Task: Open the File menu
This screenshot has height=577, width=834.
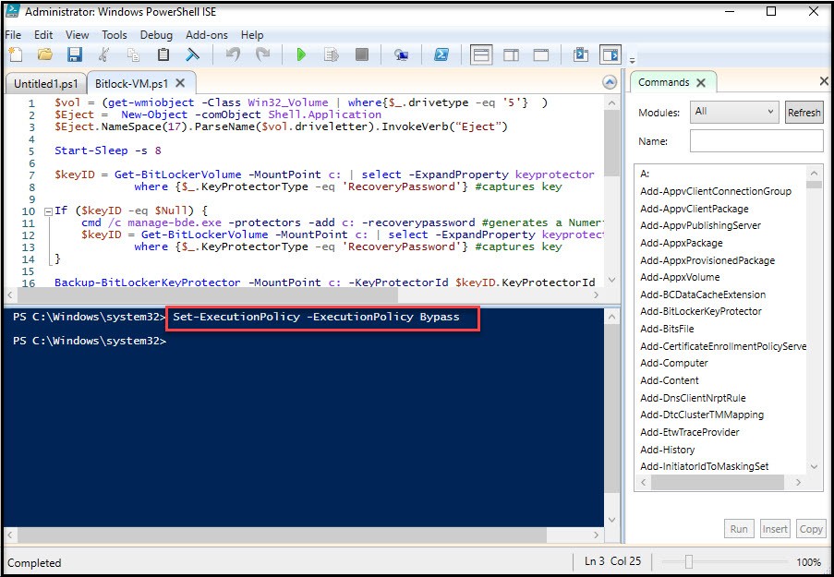Action: pyautogui.click(x=13, y=35)
